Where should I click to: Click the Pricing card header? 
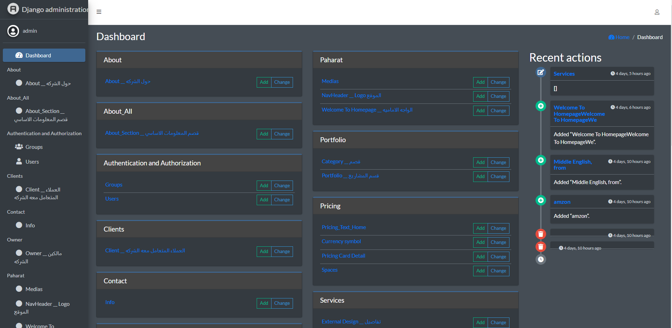point(415,206)
